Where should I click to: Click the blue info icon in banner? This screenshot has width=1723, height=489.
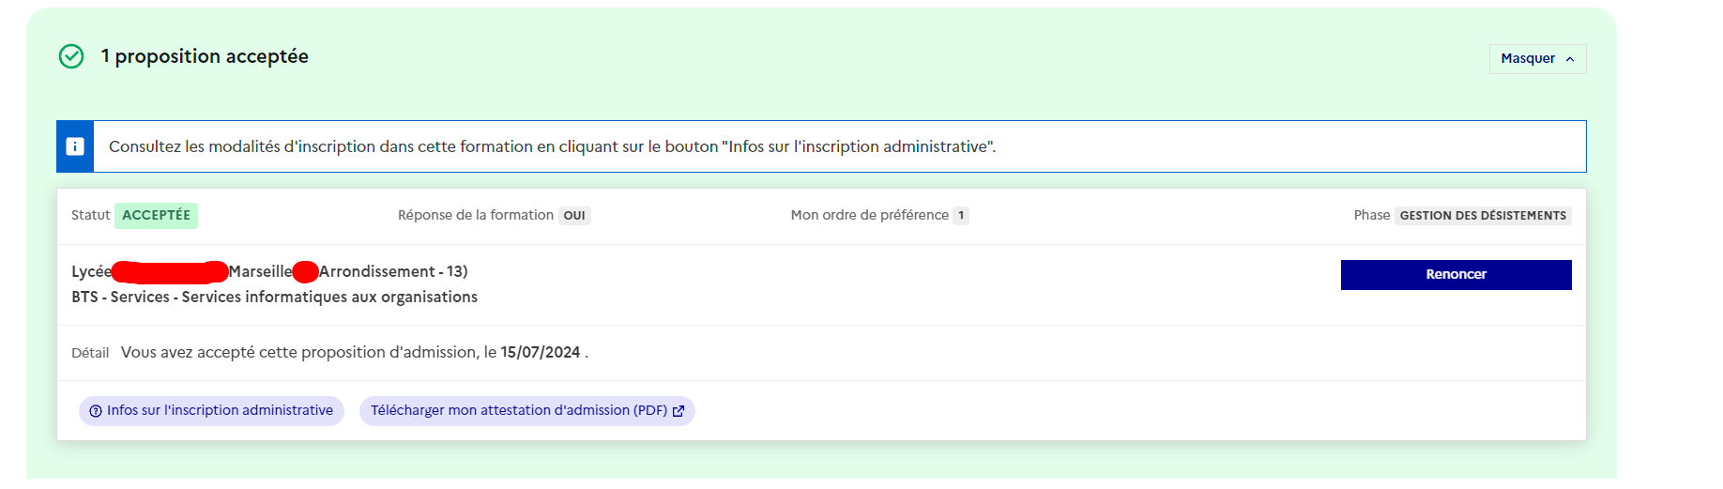click(75, 146)
